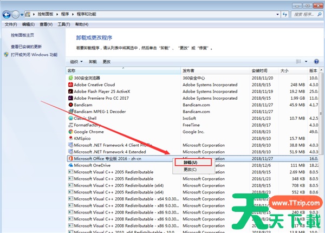The image size is (325, 233).
Task: Sort by the 安装时间 column header
Action: pos(264,70)
